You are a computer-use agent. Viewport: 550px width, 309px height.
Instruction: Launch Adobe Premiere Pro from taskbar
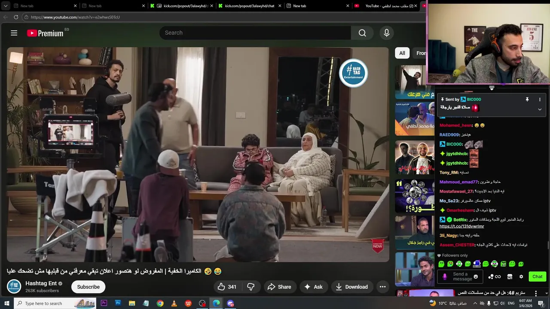[x=104, y=303]
